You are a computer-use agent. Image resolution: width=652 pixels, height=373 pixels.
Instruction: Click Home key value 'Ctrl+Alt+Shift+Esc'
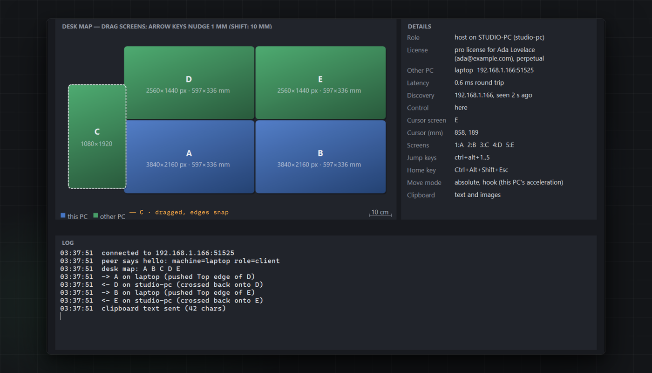(482, 170)
